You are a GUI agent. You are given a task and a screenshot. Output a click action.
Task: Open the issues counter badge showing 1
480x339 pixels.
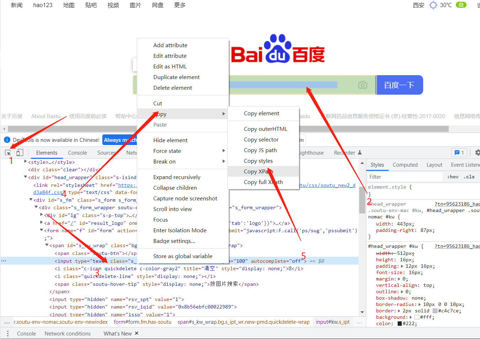tap(459, 152)
